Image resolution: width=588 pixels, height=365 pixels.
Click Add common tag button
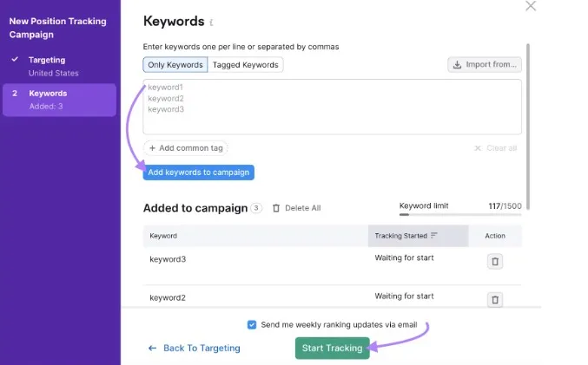186,148
